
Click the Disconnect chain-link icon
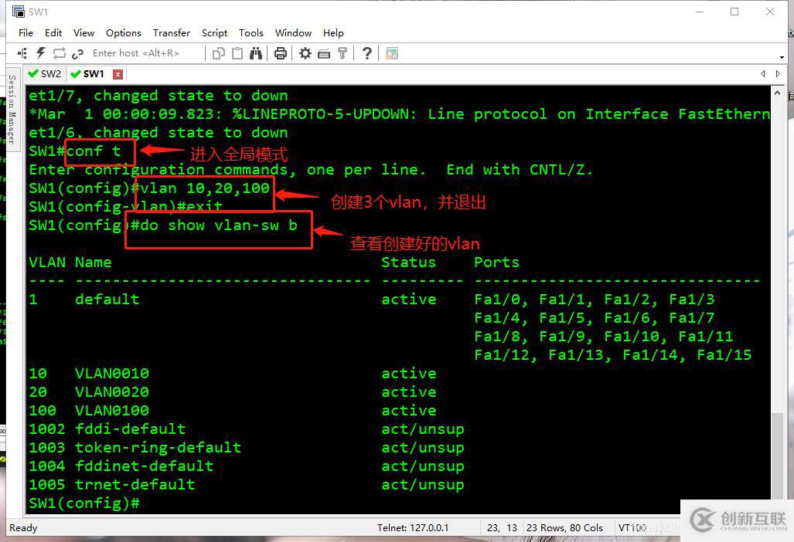click(x=77, y=53)
